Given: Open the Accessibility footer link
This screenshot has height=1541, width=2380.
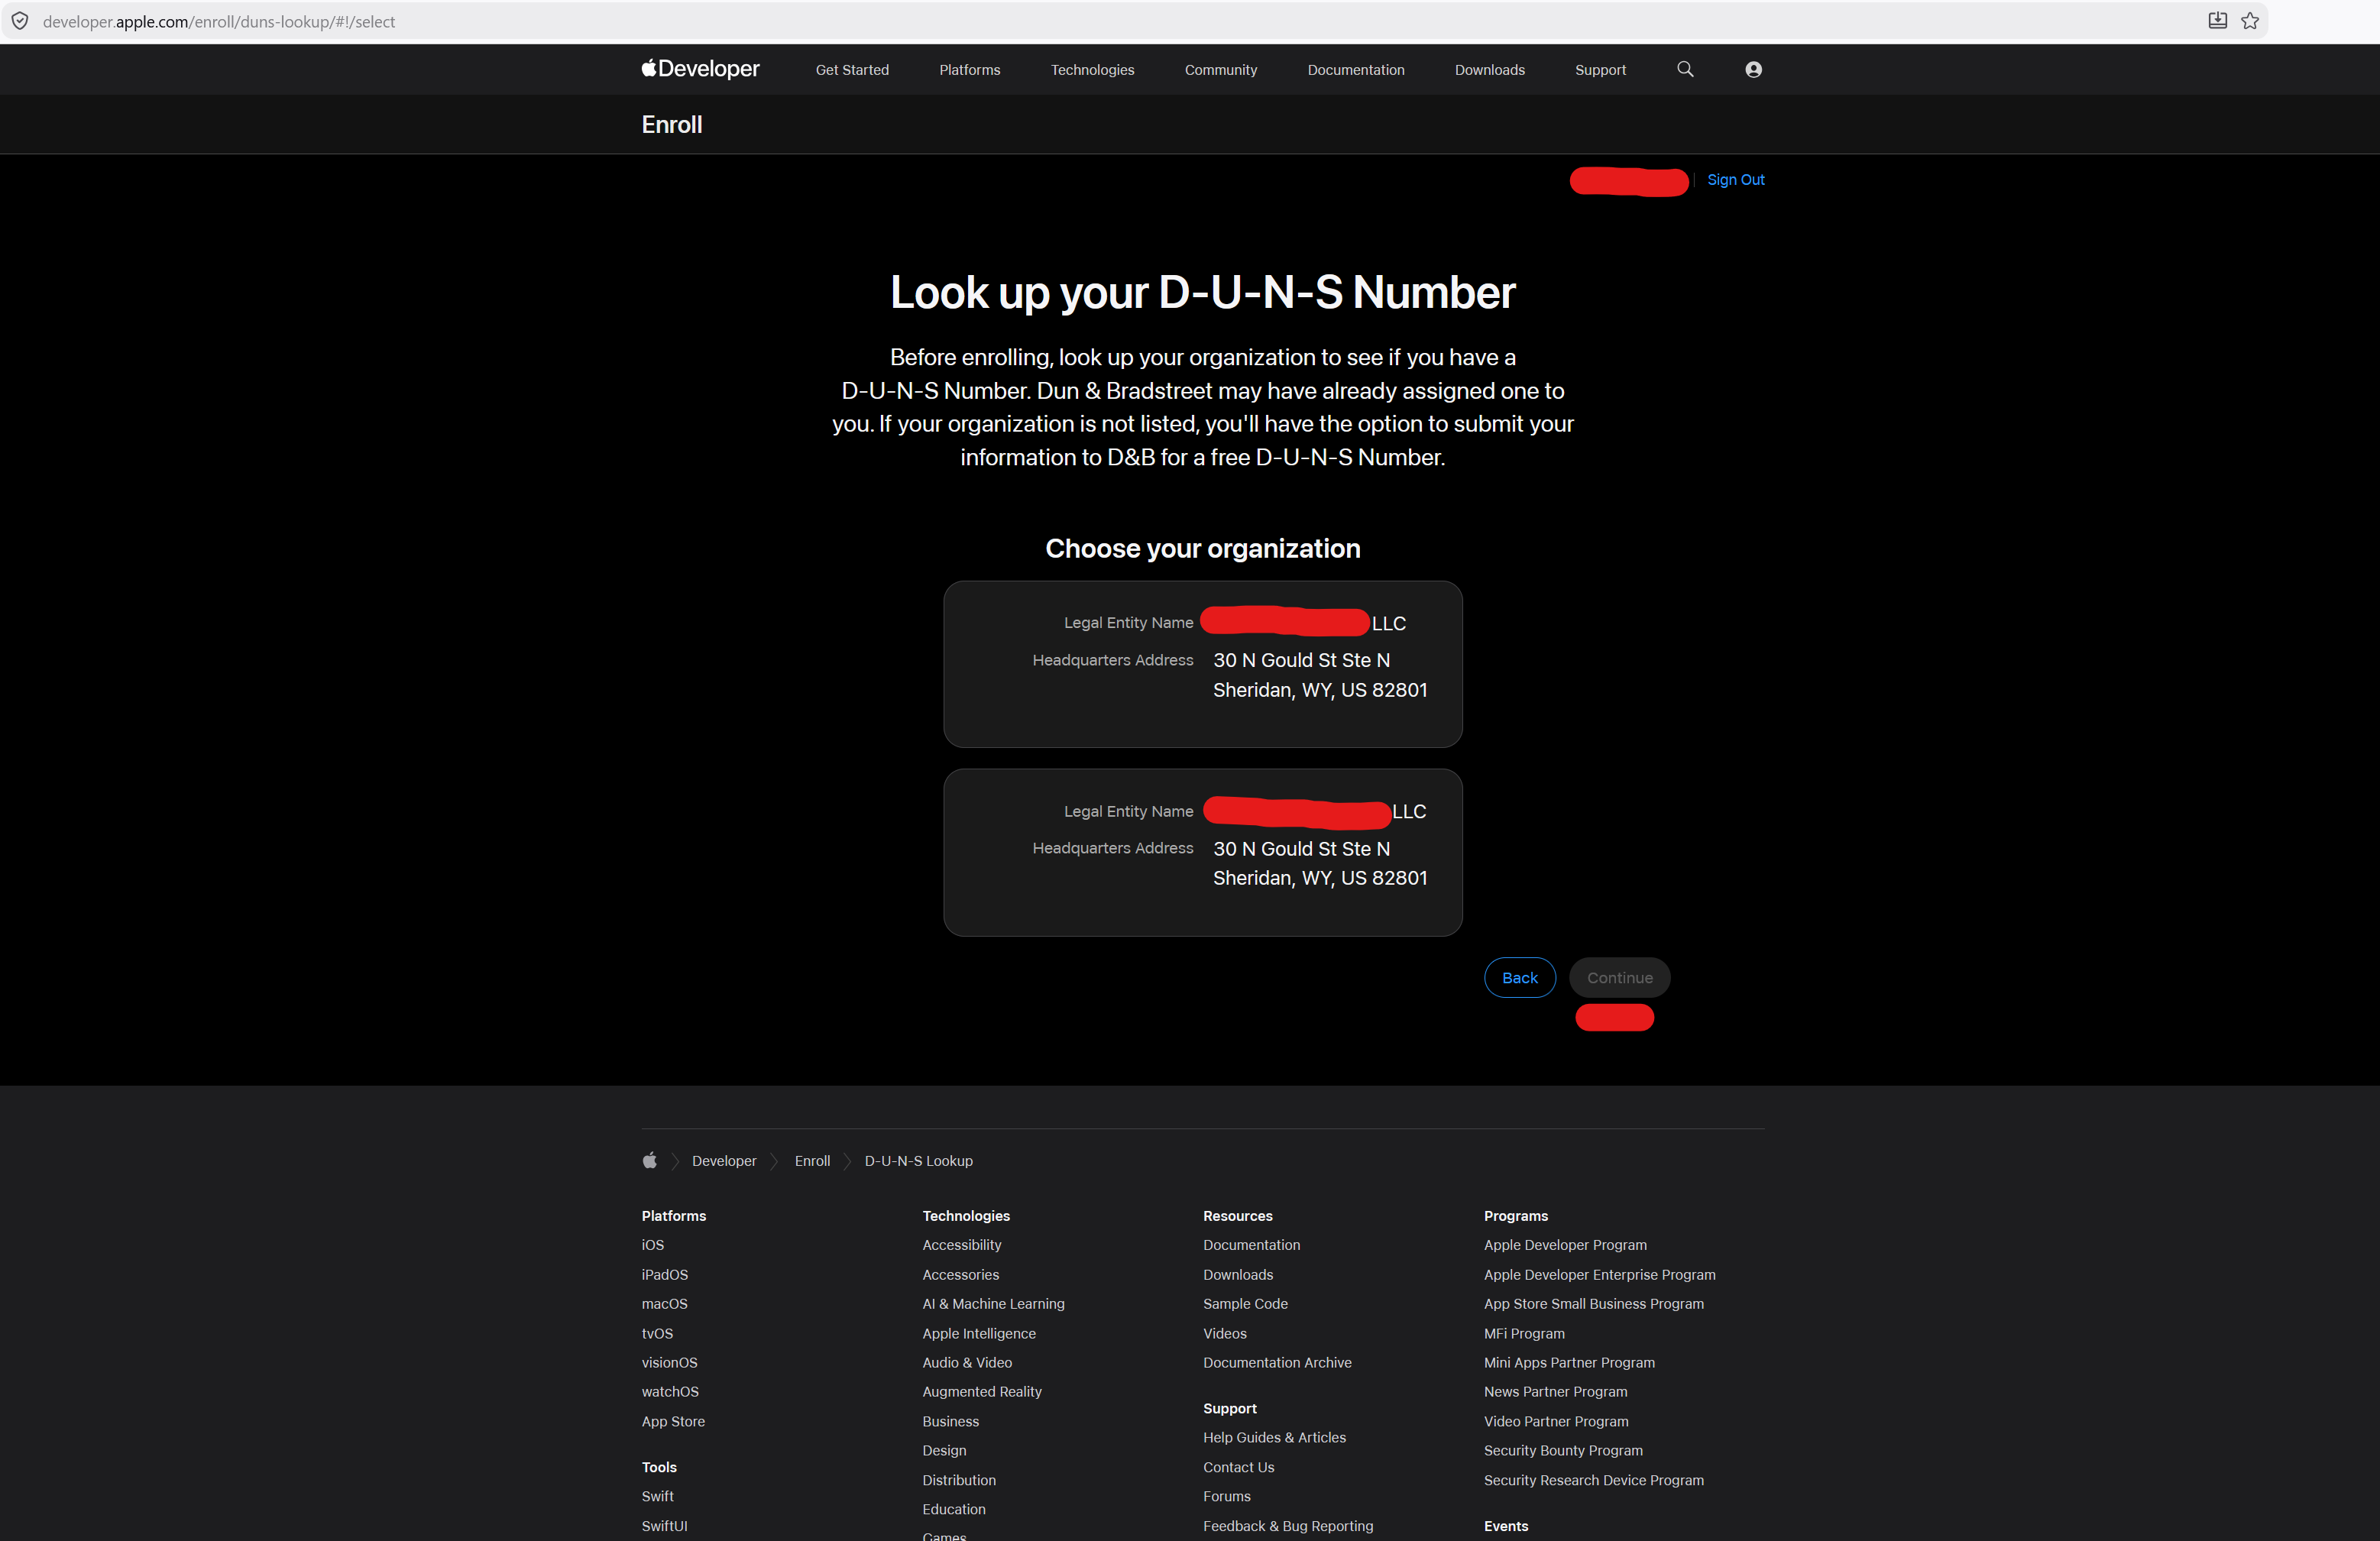Looking at the screenshot, I should (962, 1245).
